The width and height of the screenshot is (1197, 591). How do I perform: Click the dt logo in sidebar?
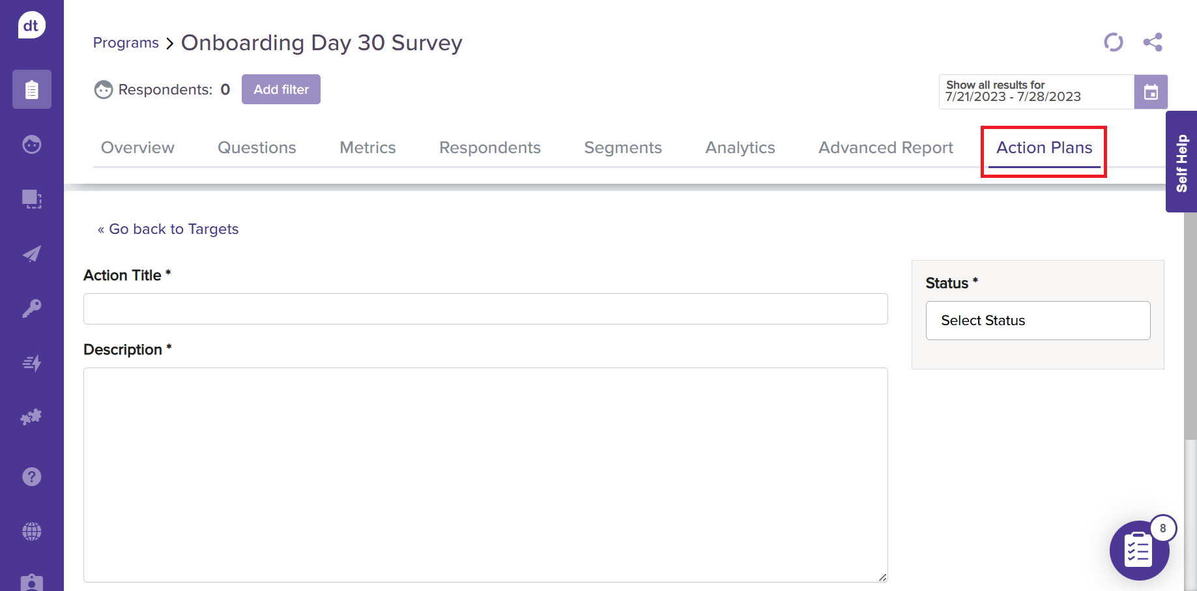(x=31, y=25)
